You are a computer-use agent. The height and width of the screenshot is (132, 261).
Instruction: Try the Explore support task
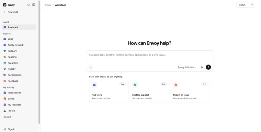point(163,84)
